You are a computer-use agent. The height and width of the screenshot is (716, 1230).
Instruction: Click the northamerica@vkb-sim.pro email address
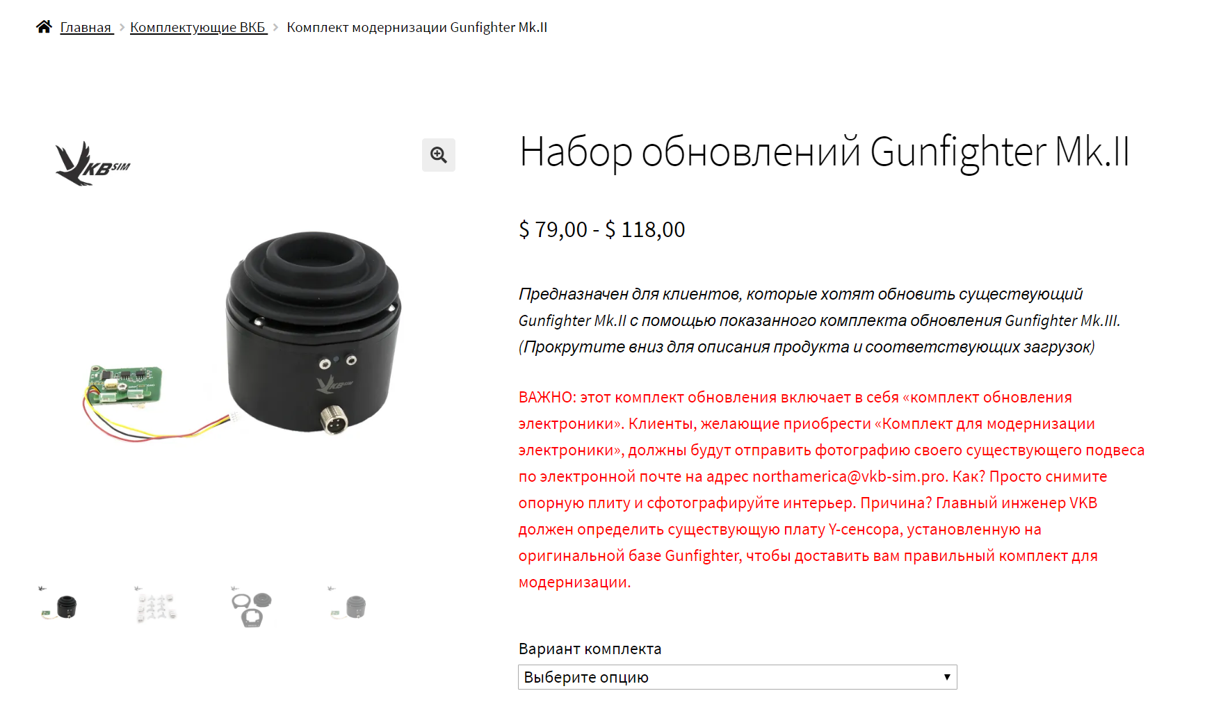(849, 476)
